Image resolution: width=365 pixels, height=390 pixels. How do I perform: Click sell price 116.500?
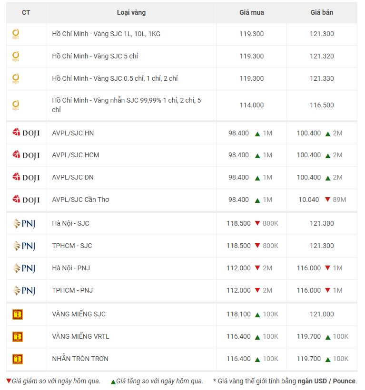point(322,105)
